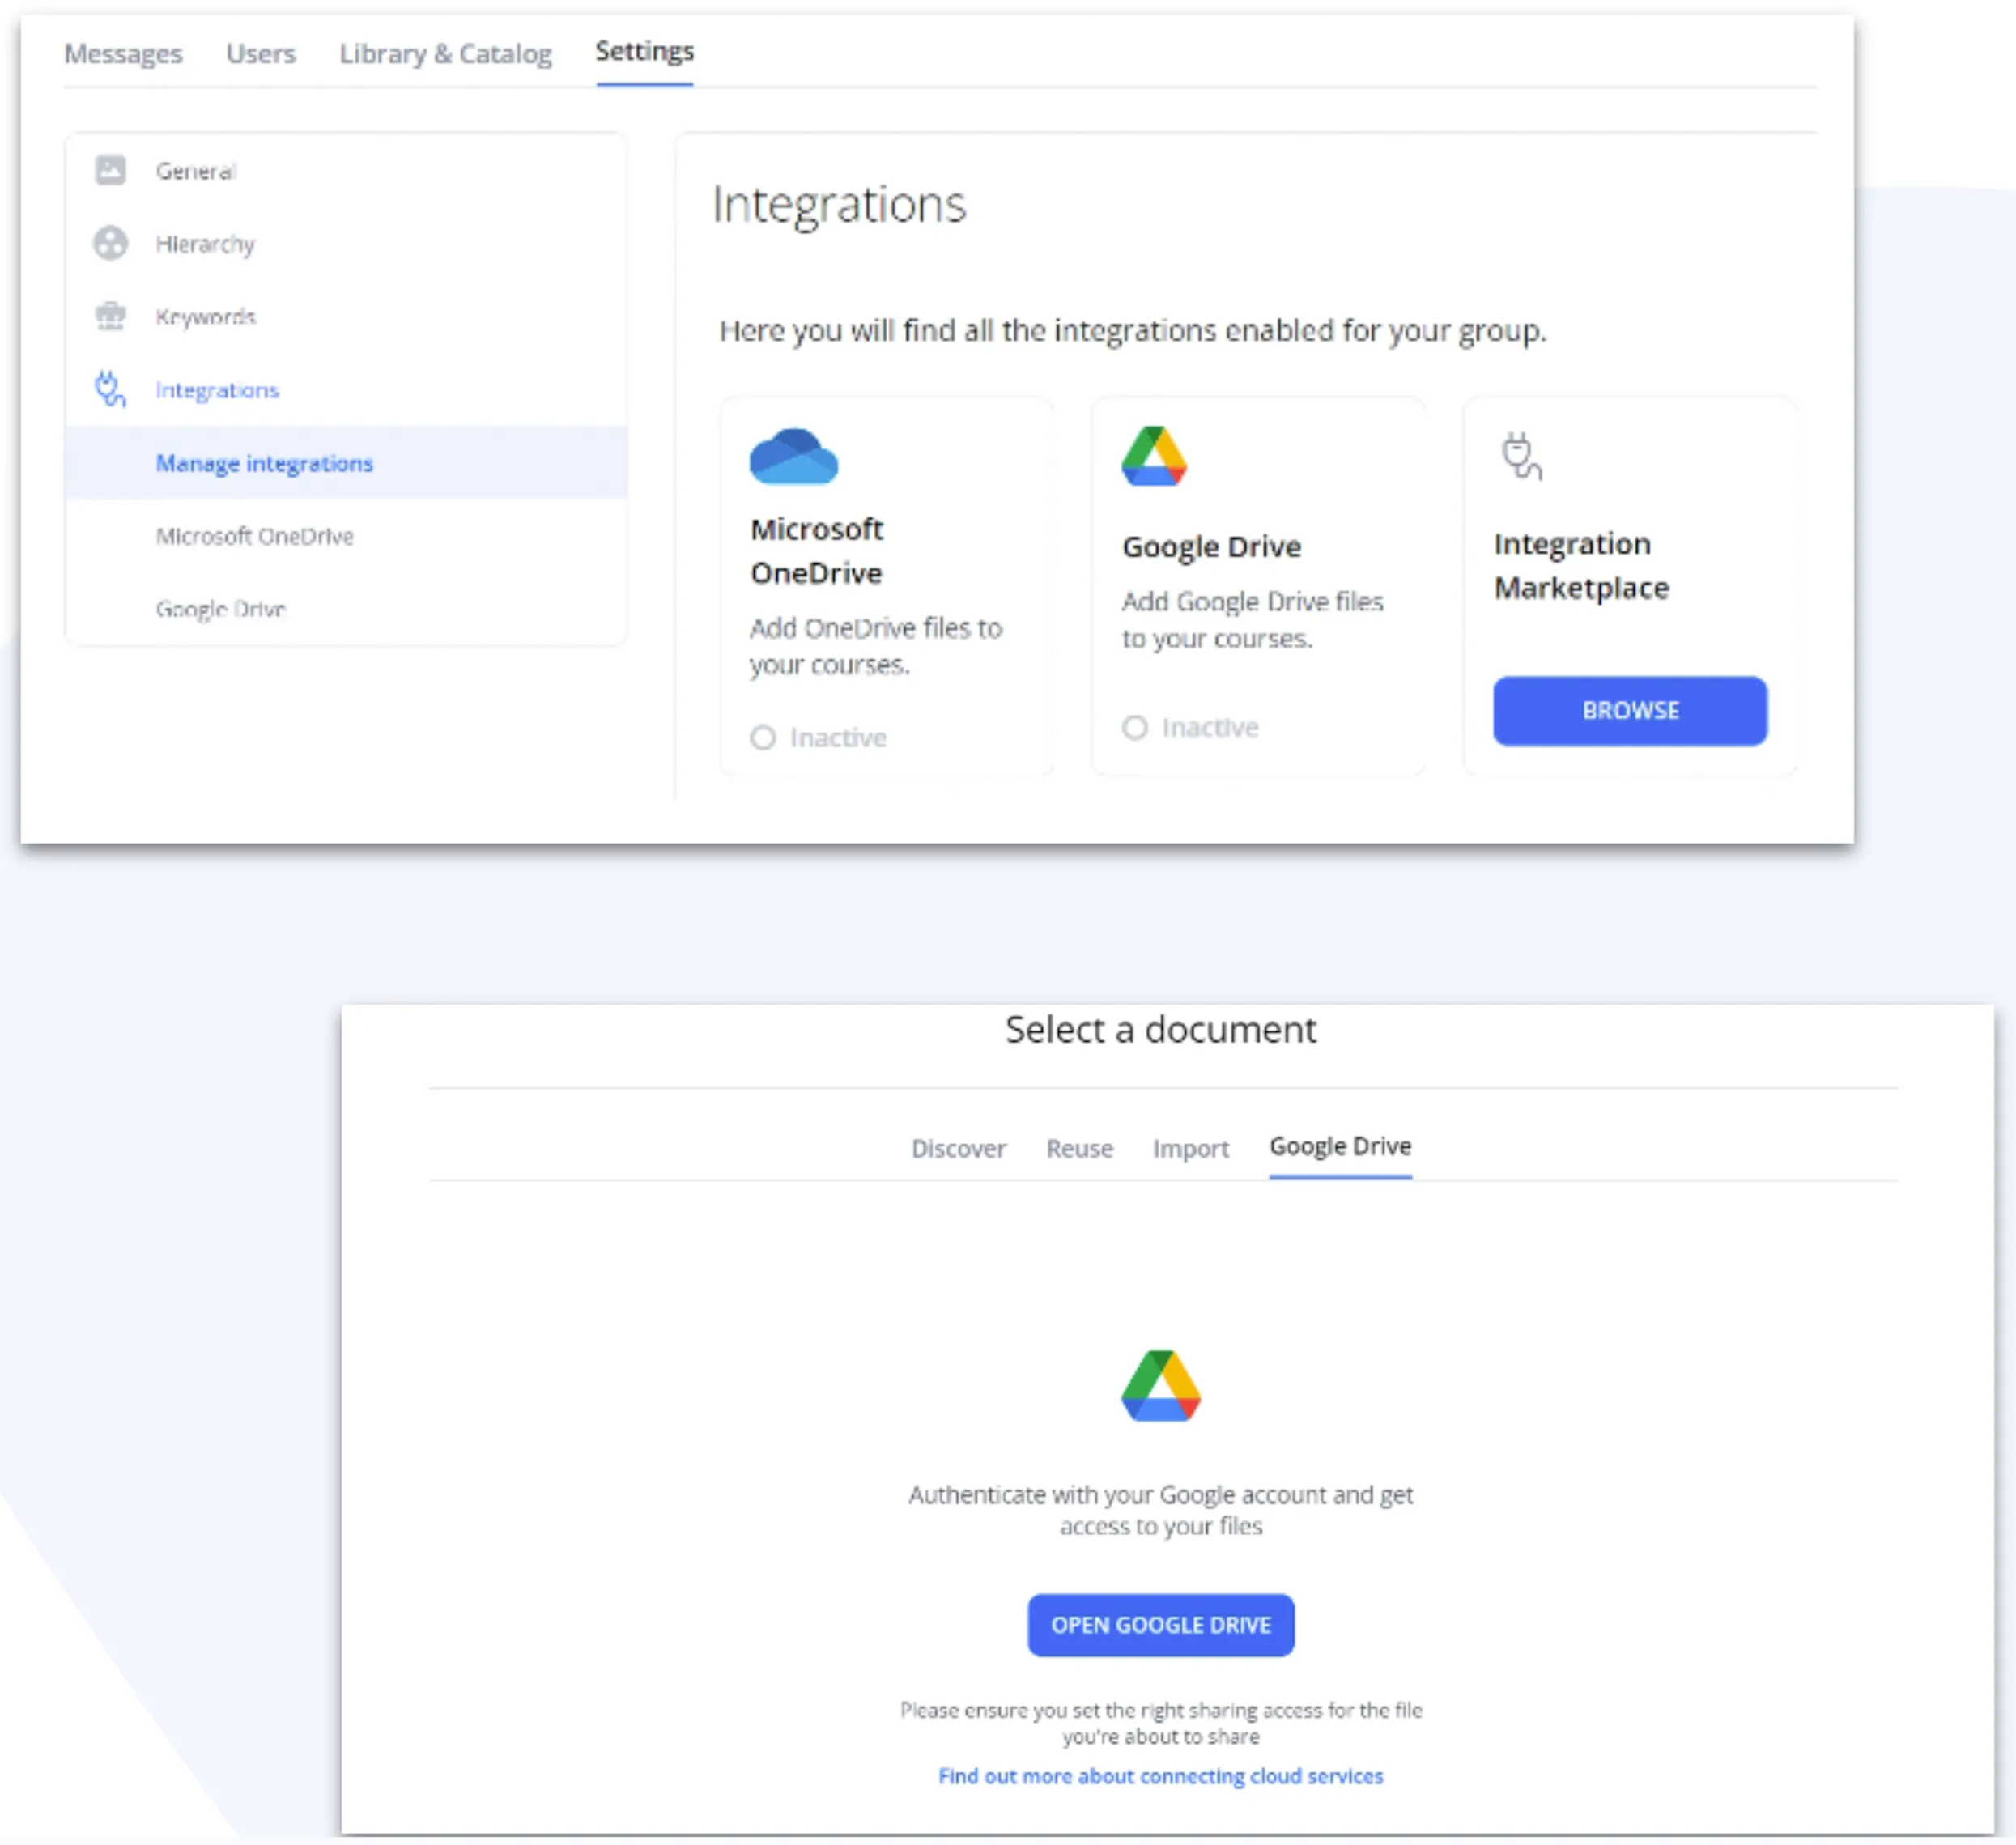Click the Integrations plug icon in sidebar
This screenshot has height=1845, width=2016.
(110, 389)
